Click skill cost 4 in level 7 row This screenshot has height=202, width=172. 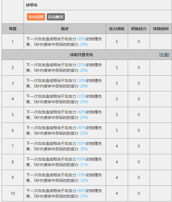[x=117, y=146]
